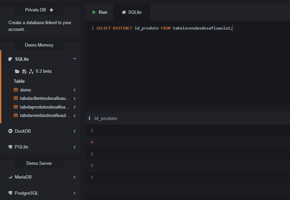The width and height of the screenshot is (290, 200).
Task: Click the 0.2 beta version text
Action: [43, 71]
